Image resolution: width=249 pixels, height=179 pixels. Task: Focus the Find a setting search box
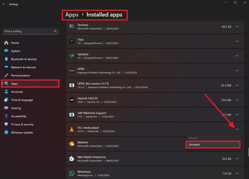[31, 31]
